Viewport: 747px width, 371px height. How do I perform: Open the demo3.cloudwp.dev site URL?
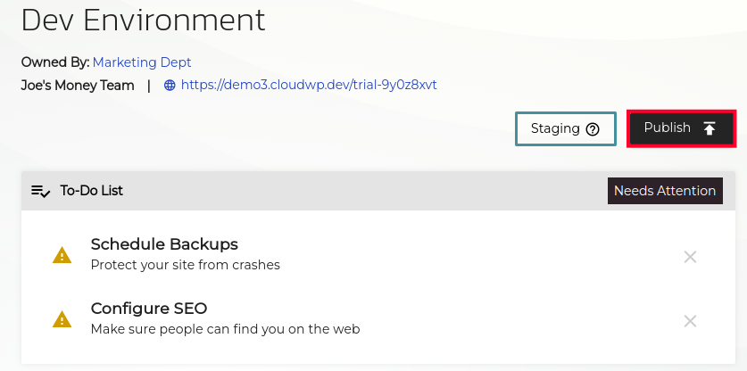pyautogui.click(x=309, y=86)
